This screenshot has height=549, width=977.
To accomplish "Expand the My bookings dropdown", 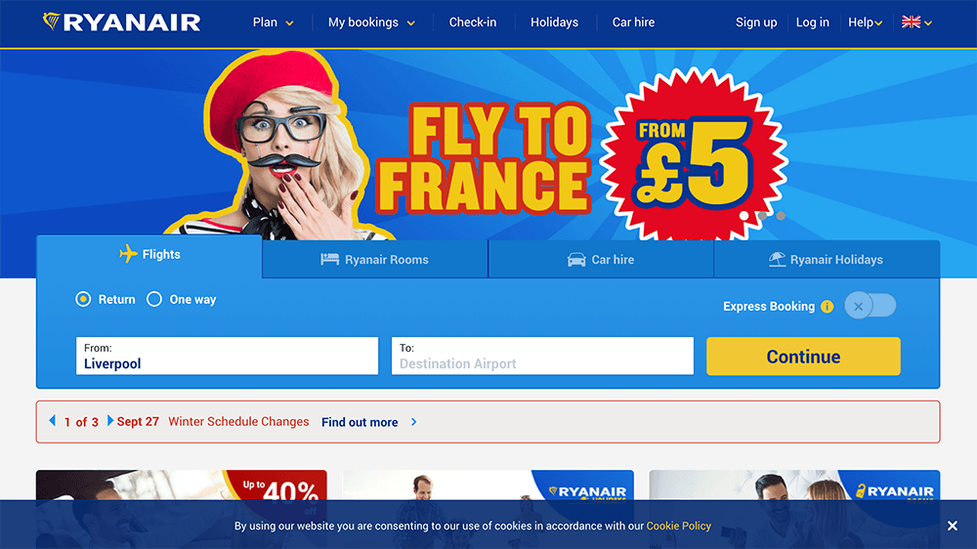I will (371, 22).
